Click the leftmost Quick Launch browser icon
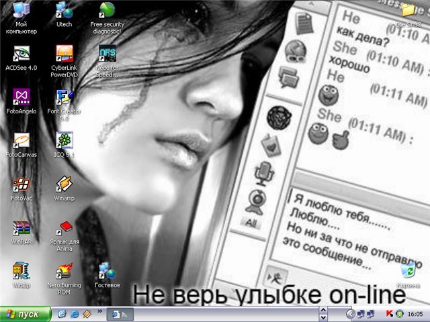Screen dimensions: 430x322 [62, 314]
